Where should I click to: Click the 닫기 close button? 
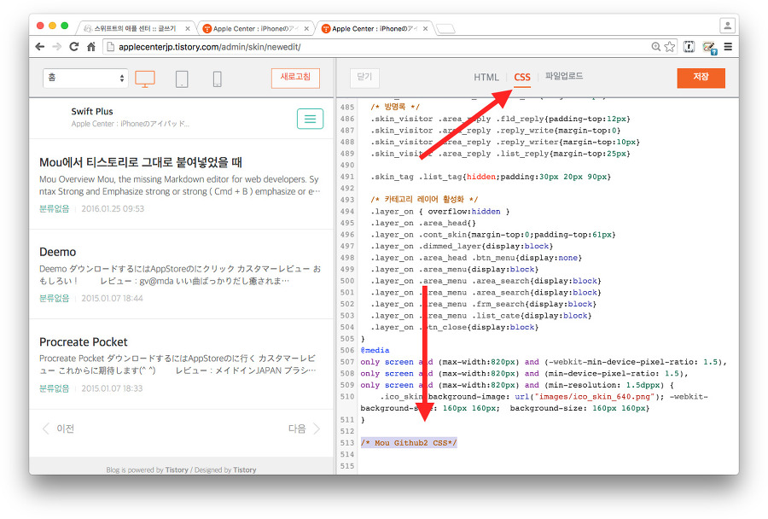(364, 78)
